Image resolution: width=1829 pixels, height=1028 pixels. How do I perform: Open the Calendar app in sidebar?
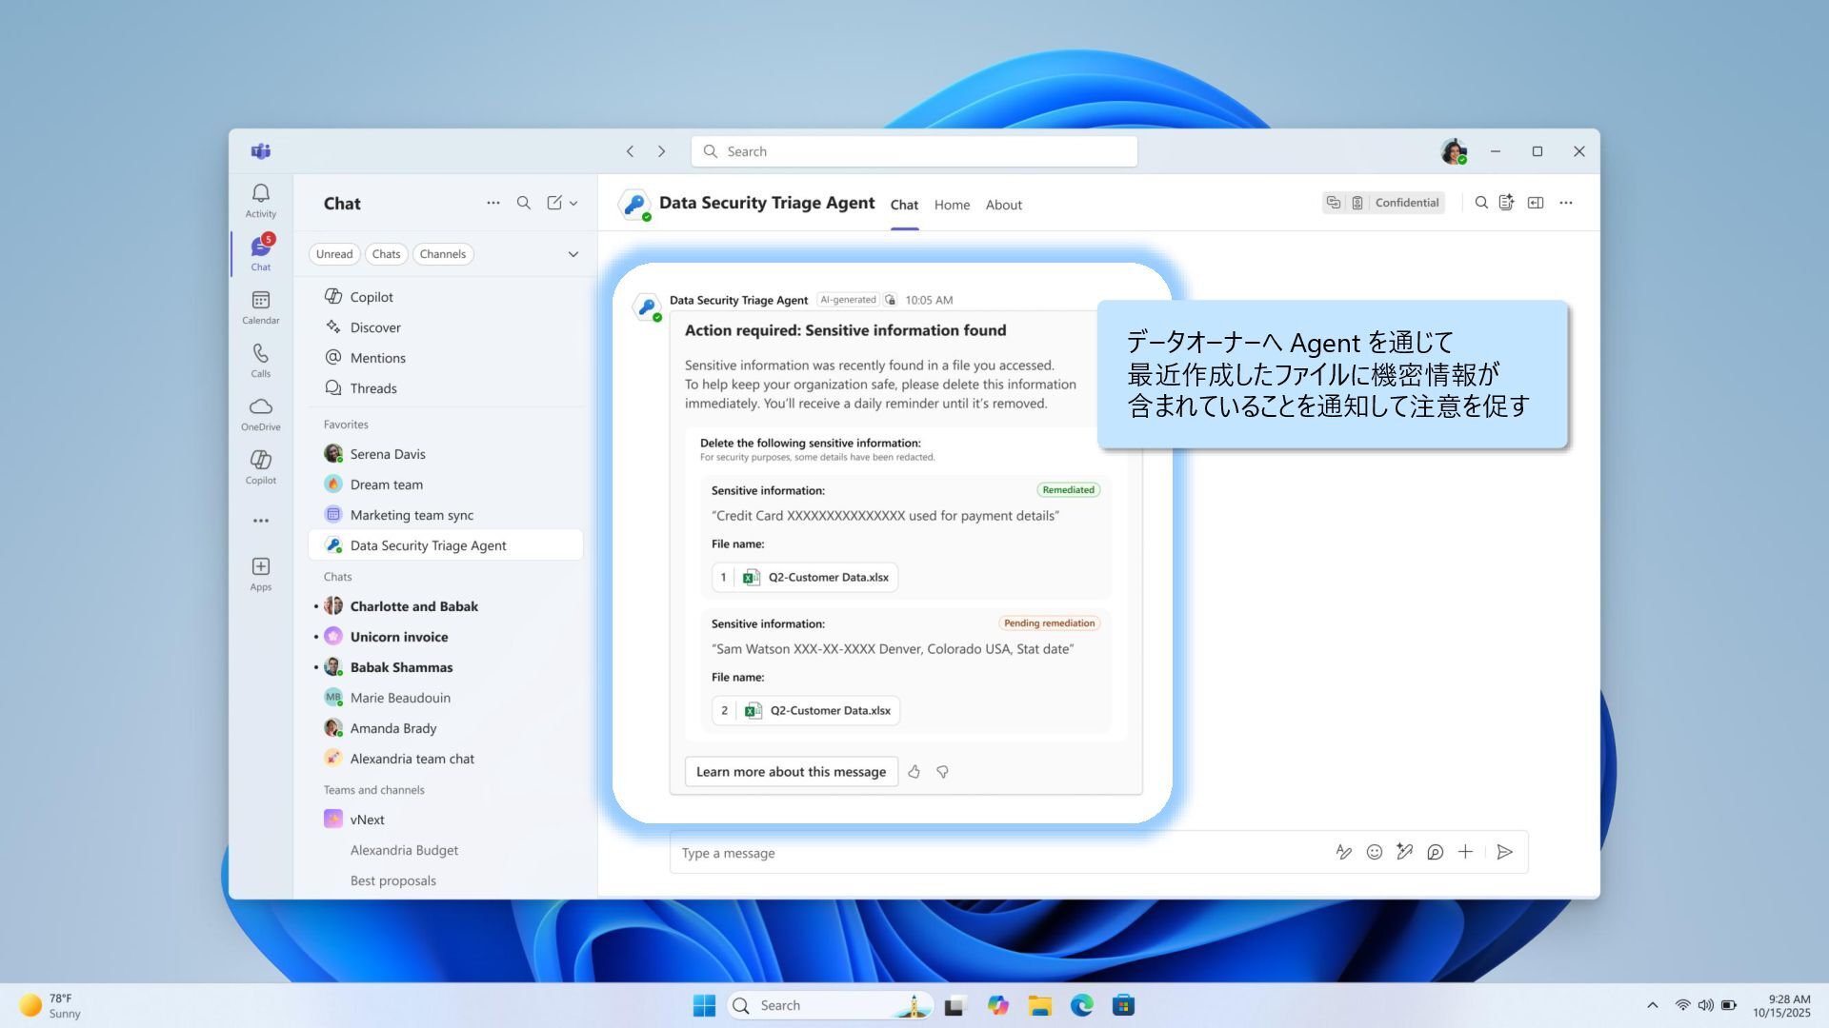[x=260, y=306]
